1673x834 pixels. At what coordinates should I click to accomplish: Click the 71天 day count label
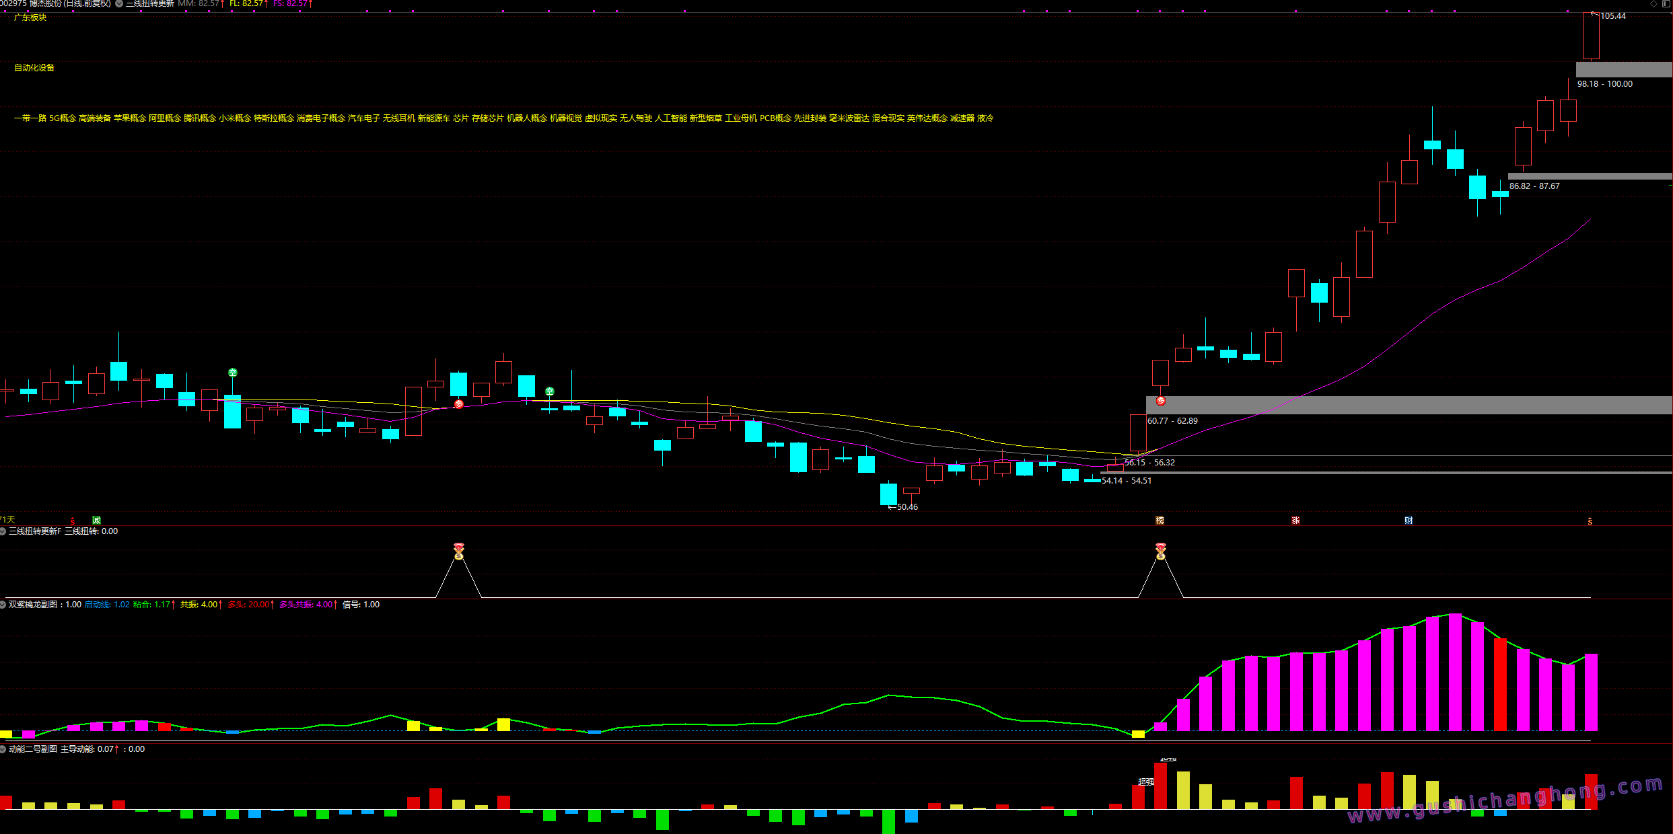pyautogui.click(x=7, y=520)
